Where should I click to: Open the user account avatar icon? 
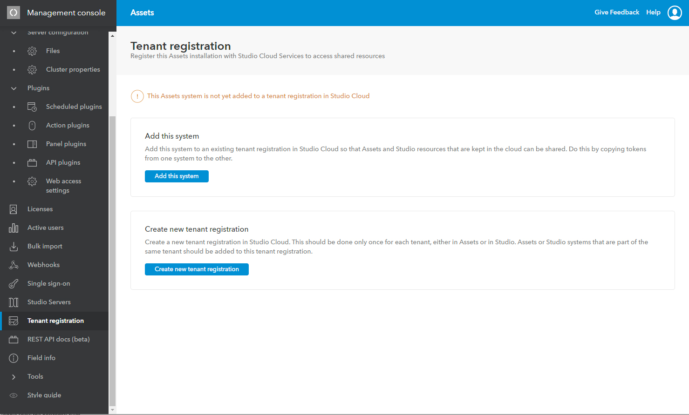click(x=675, y=13)
